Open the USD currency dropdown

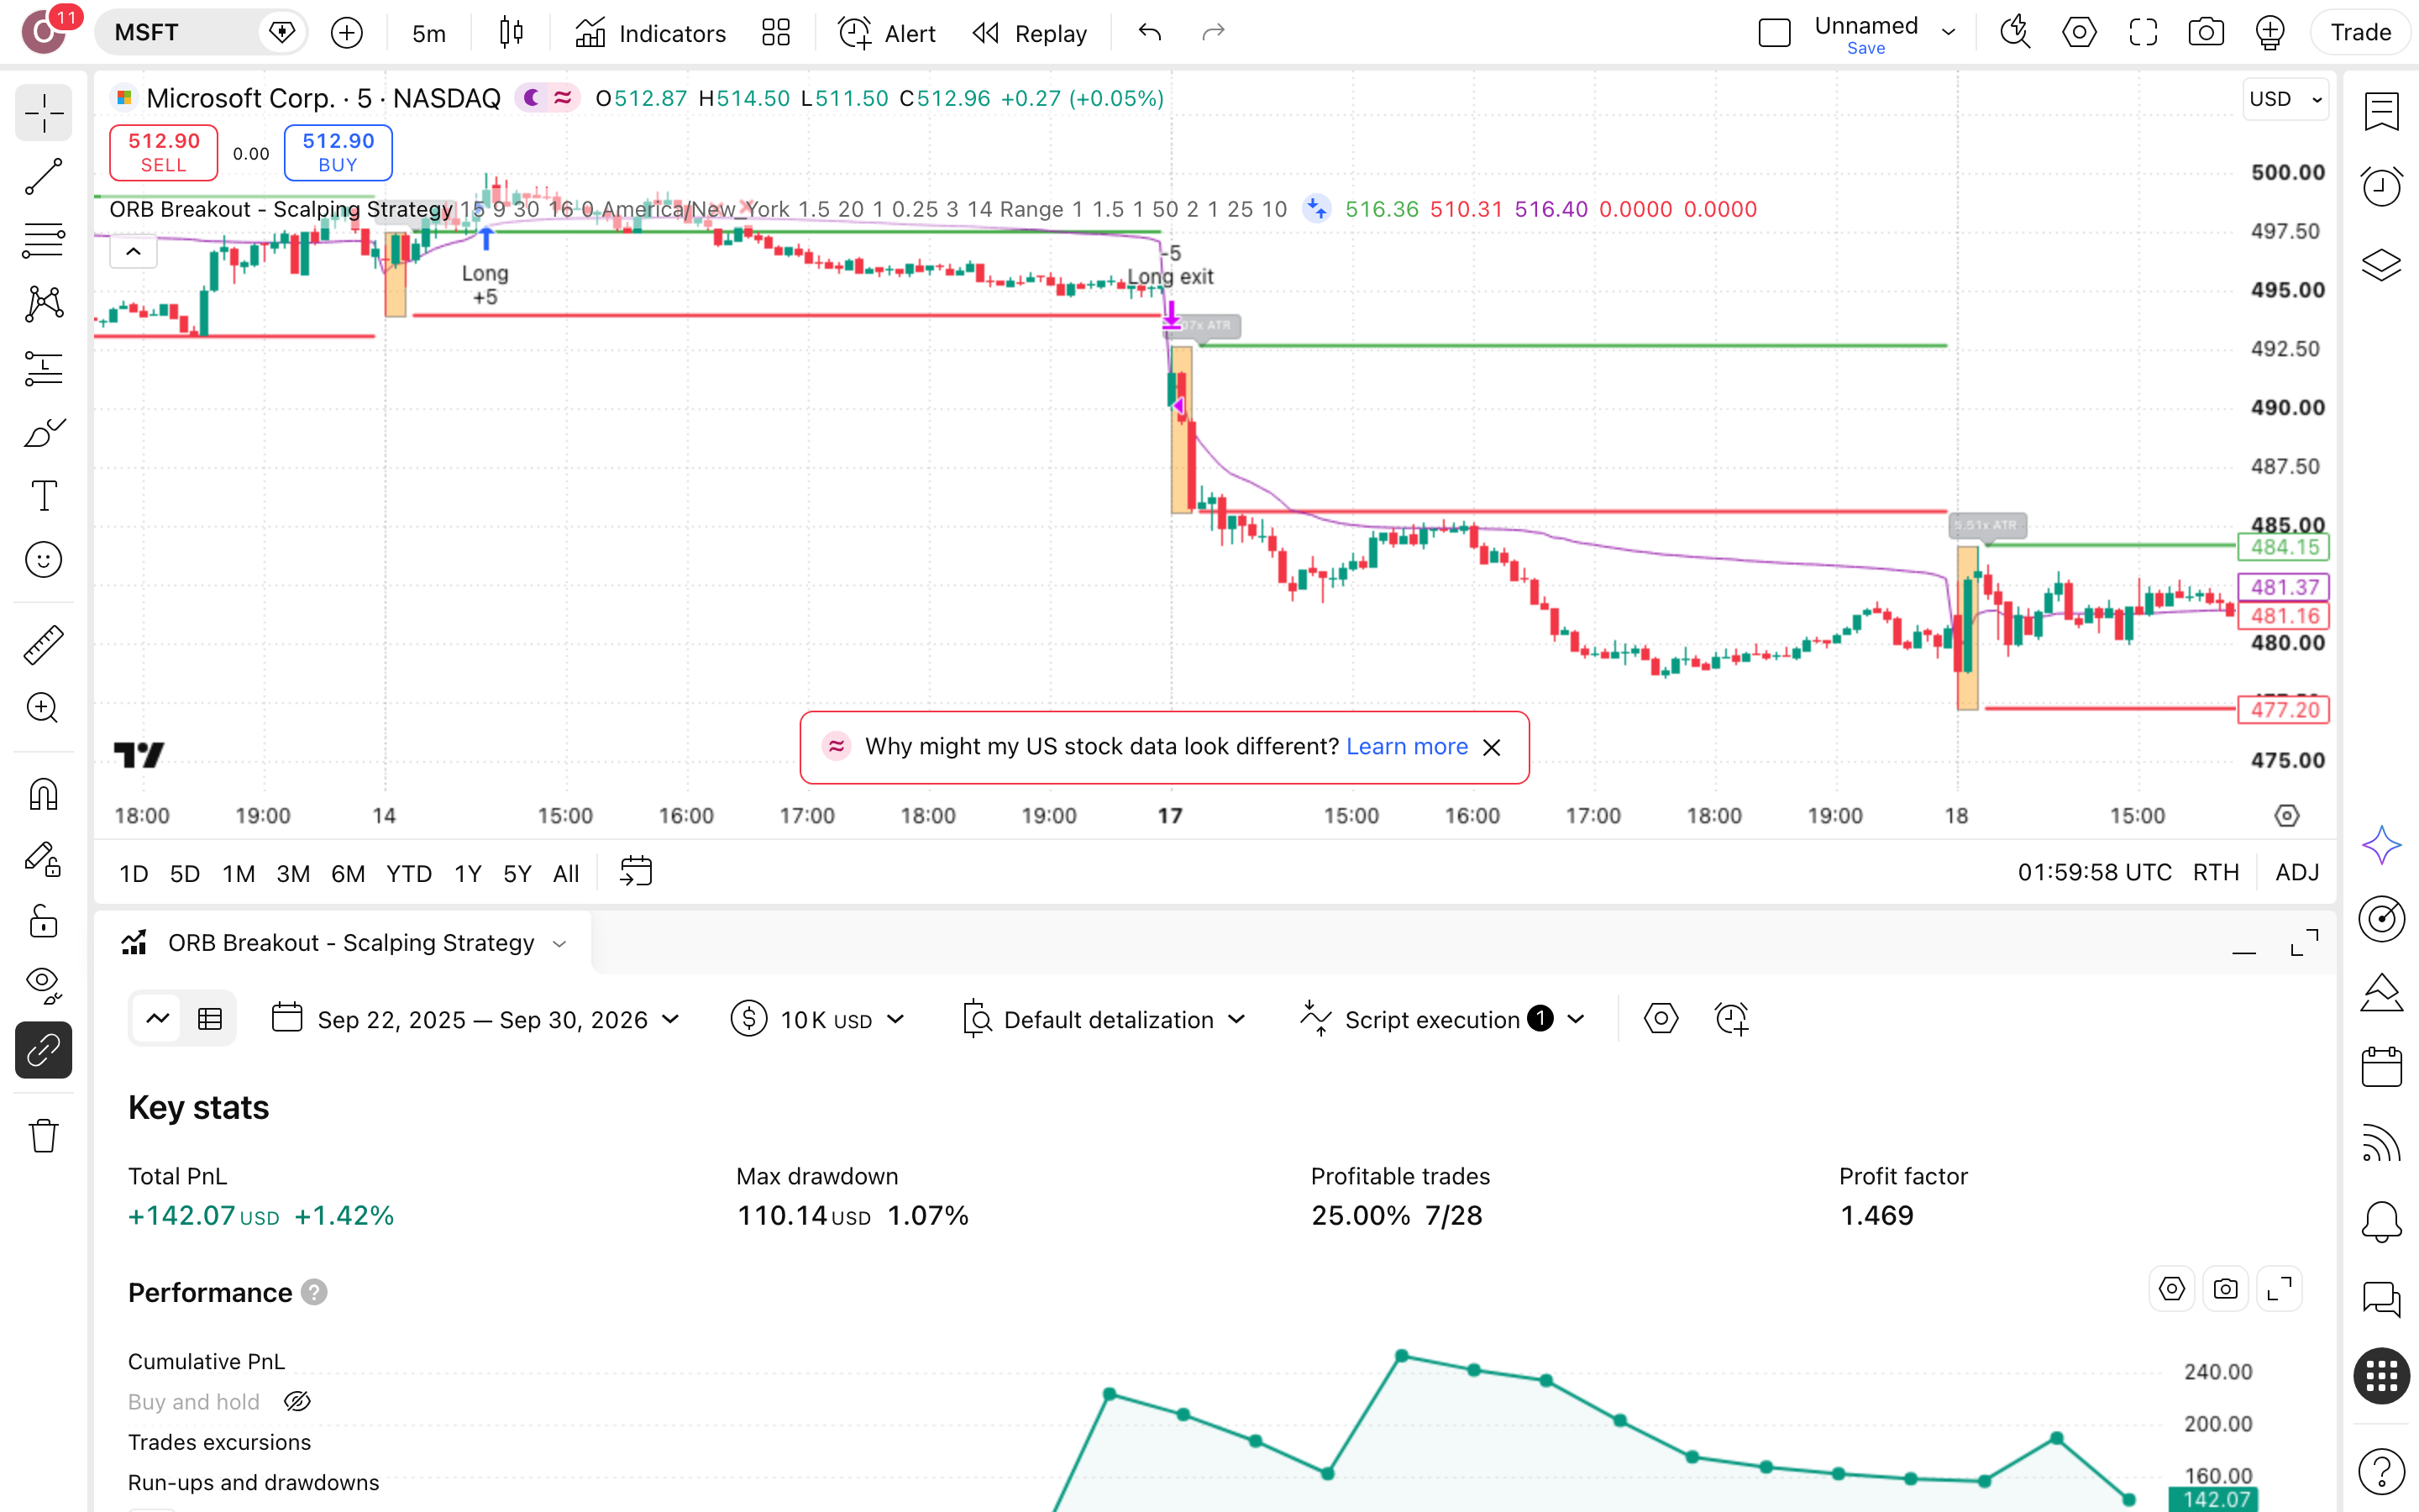coord(2285,99)
